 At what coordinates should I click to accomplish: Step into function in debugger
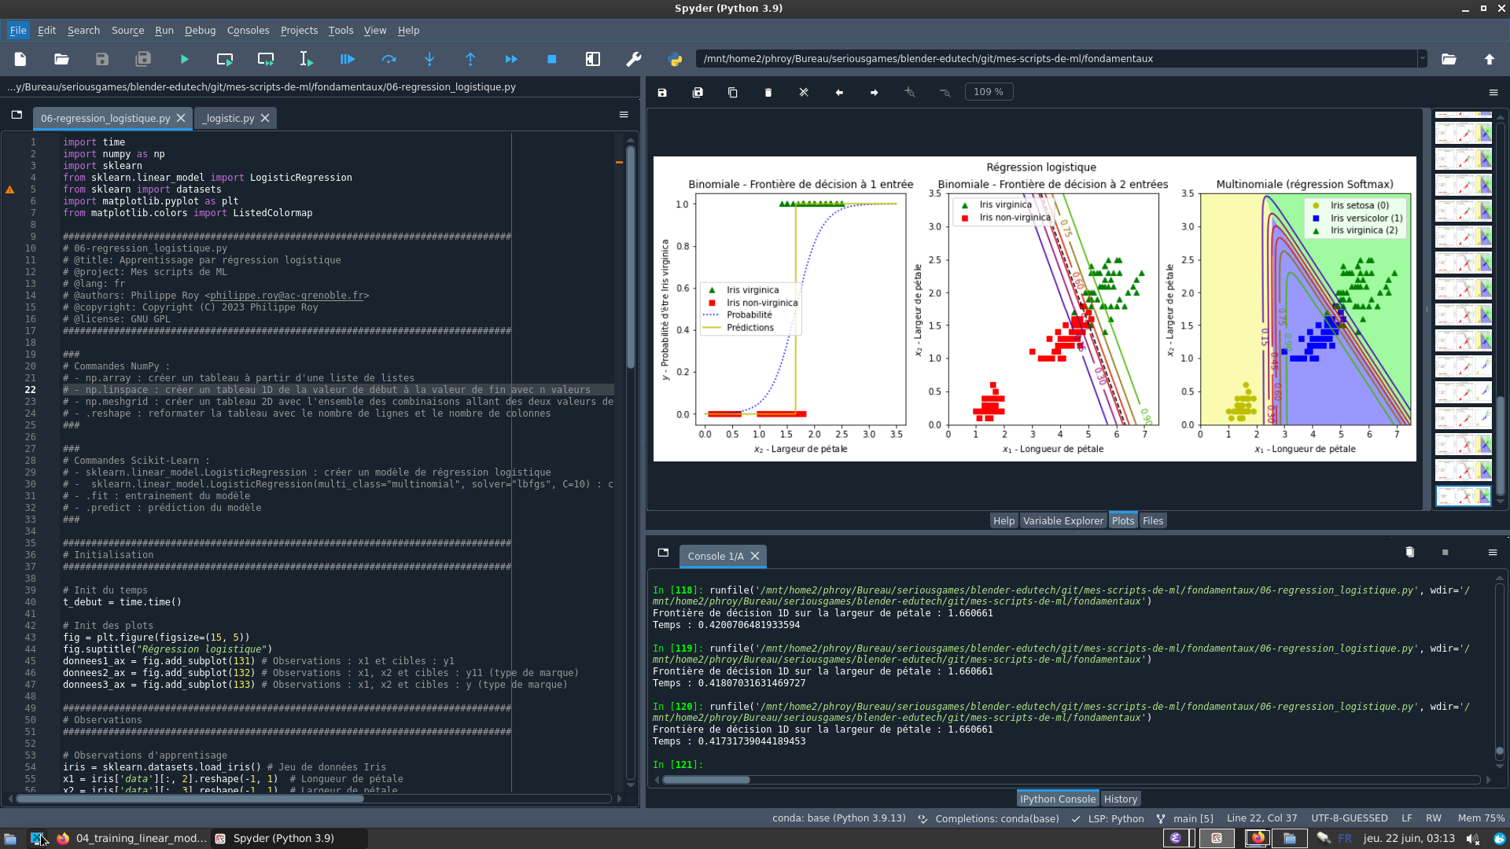429,59
